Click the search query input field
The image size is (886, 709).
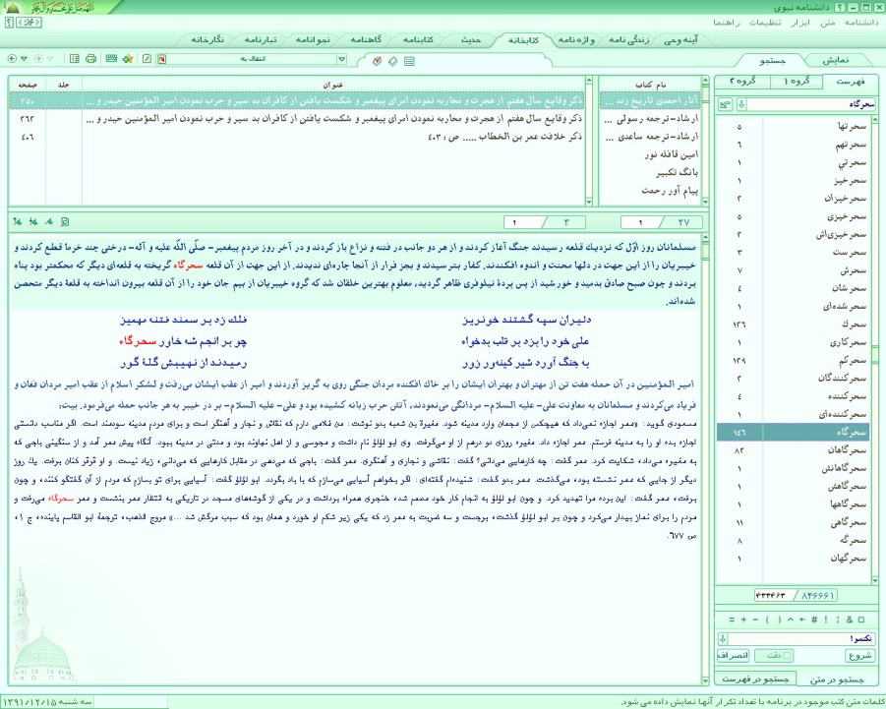(x=801, y=639)
